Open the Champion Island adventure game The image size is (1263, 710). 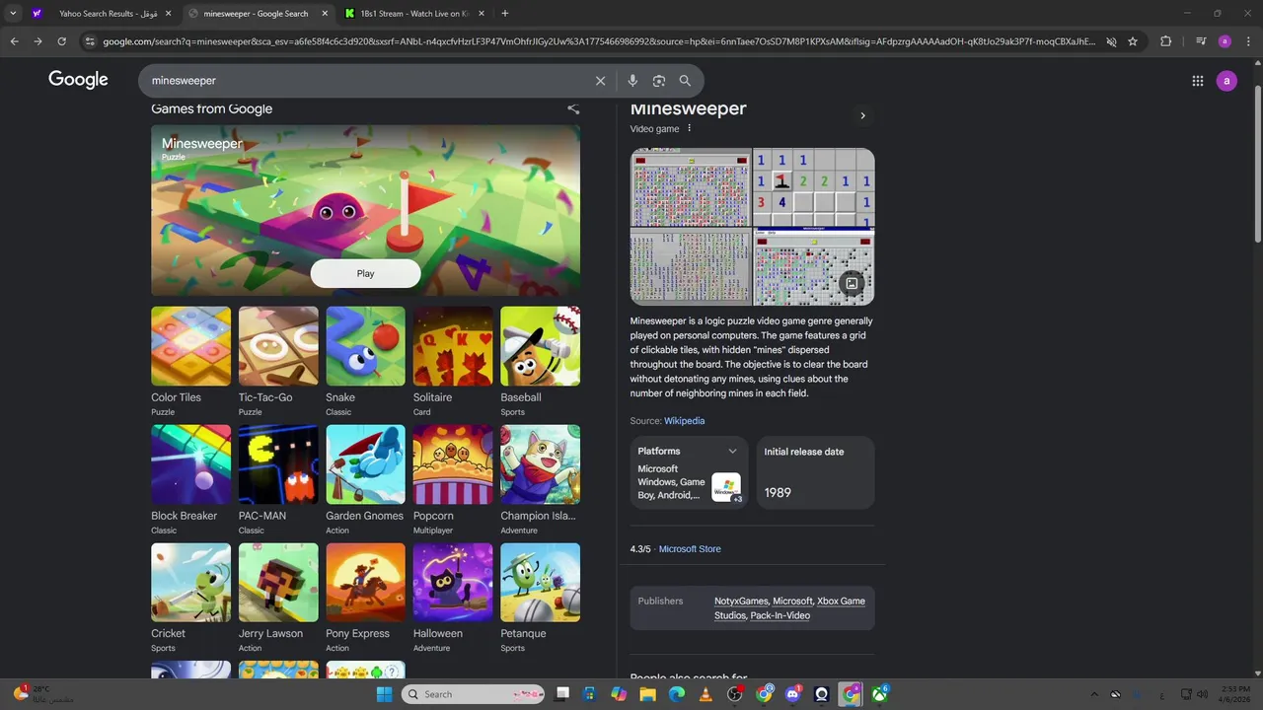coord(540,464)
